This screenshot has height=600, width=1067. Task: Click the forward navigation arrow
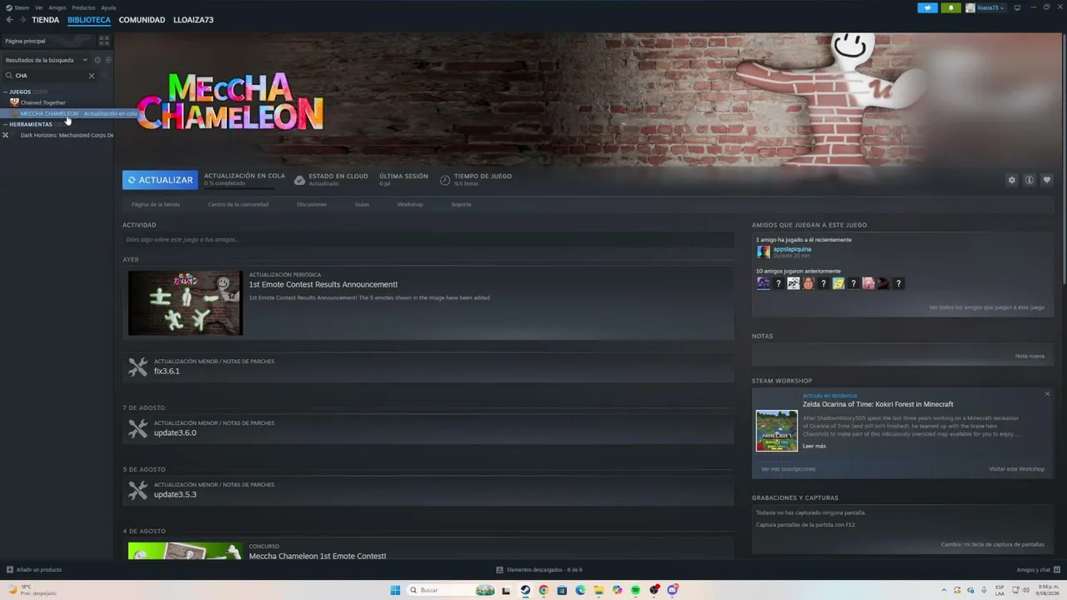click(21, 20)
